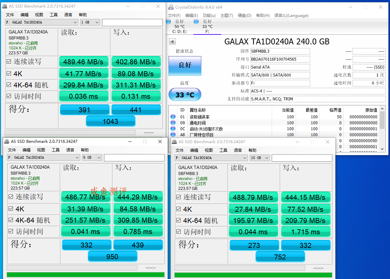Click the text field beside the 5 GB dropdown
The image size is (390, 279).
(x=134, y=158)
